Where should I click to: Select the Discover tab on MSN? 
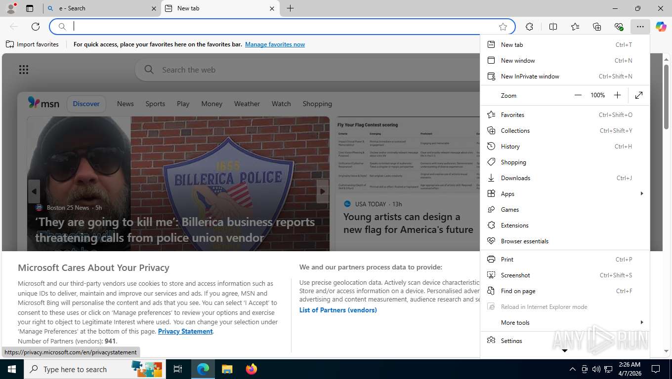coord(86,104)
